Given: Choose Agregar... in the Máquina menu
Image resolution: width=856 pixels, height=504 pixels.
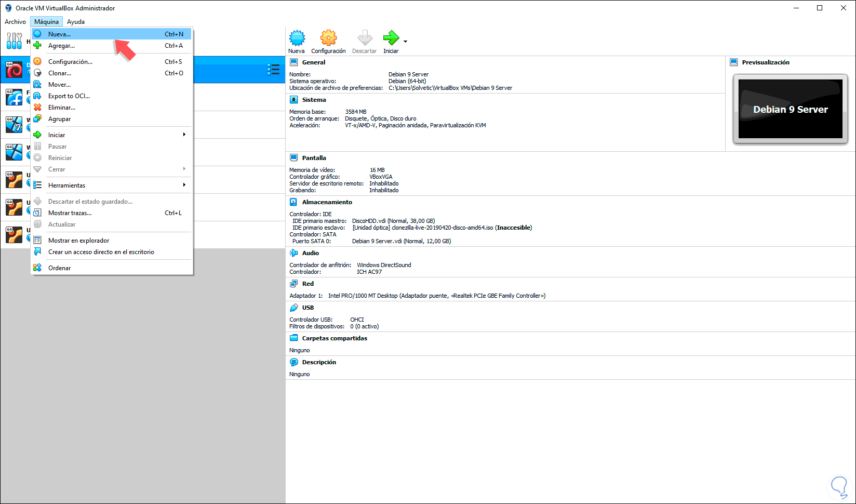Looking at the screenshot, I should pyautogui.click(x=112, y=46).
